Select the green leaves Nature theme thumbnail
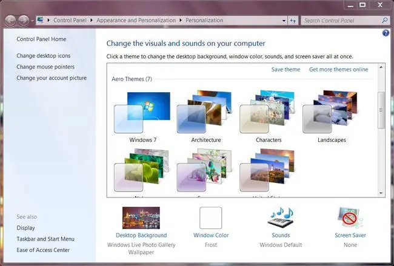The image size is (394, 266). point(141,170)
